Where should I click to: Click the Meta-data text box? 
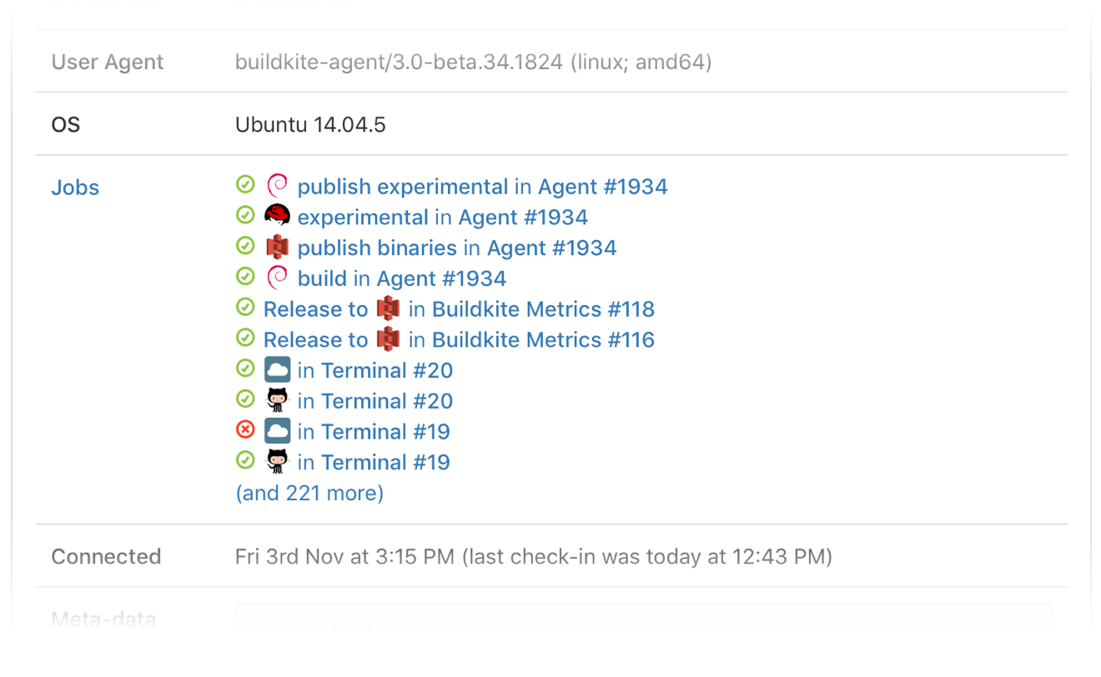pos(643,618)
